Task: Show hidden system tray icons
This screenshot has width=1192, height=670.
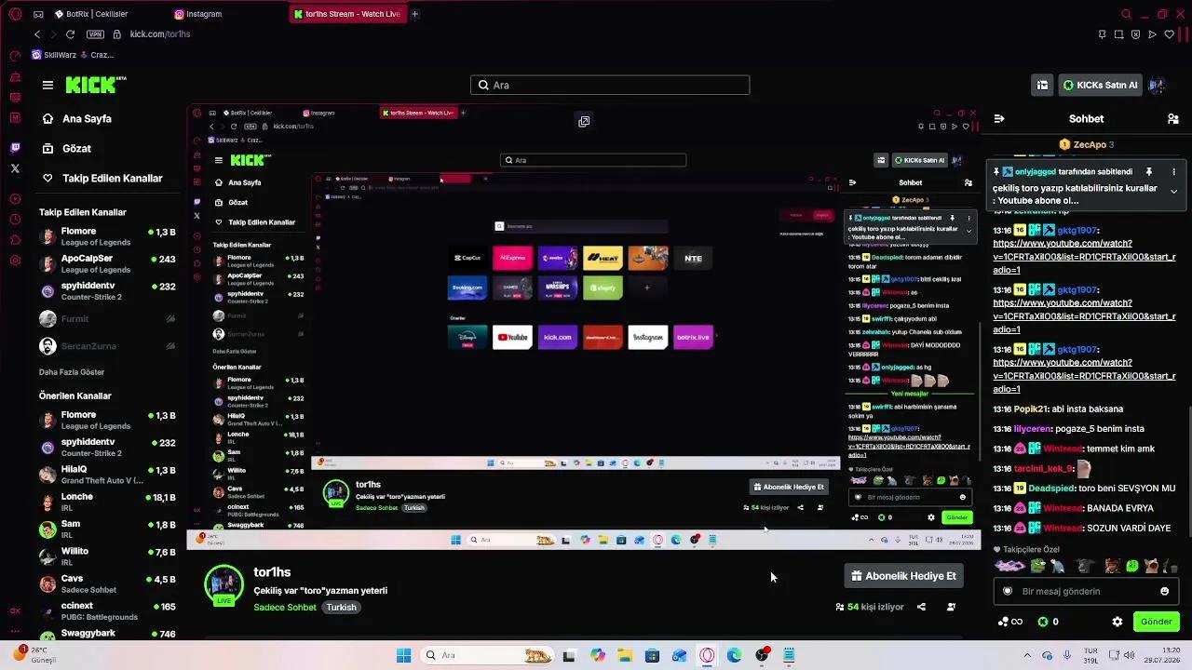Action: pyautogui.click(x=1027, y=655)
